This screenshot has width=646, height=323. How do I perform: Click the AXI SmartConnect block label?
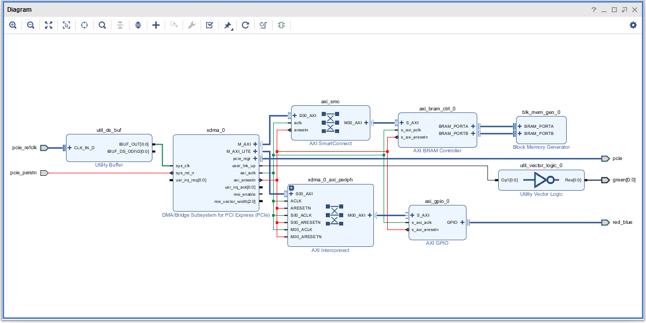pyautogui.click(x=330, y=144)
